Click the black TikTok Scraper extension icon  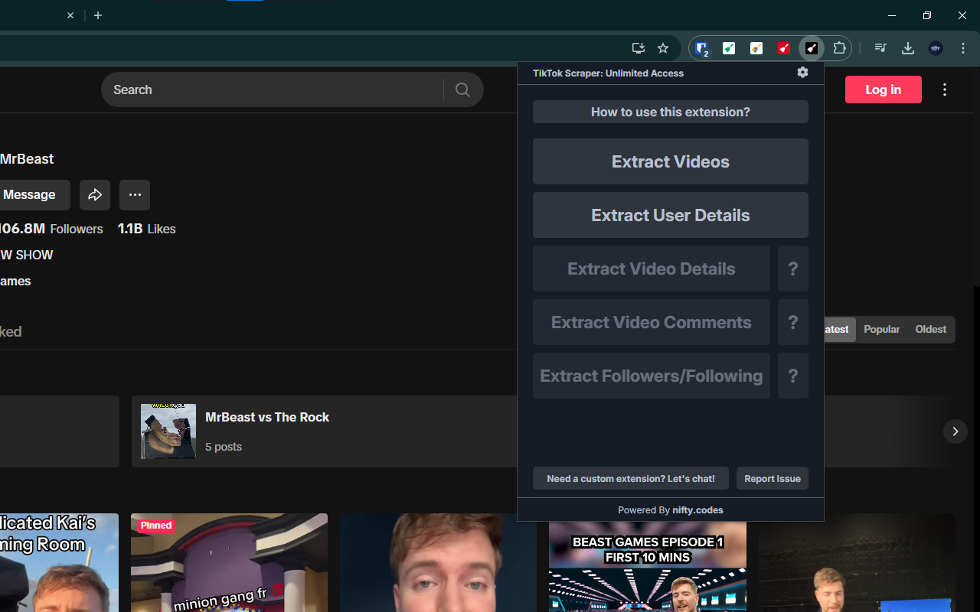pos(812,48)
